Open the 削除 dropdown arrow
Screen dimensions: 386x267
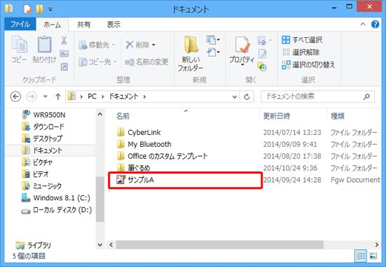pyautogui.click(x=154, y=45)
